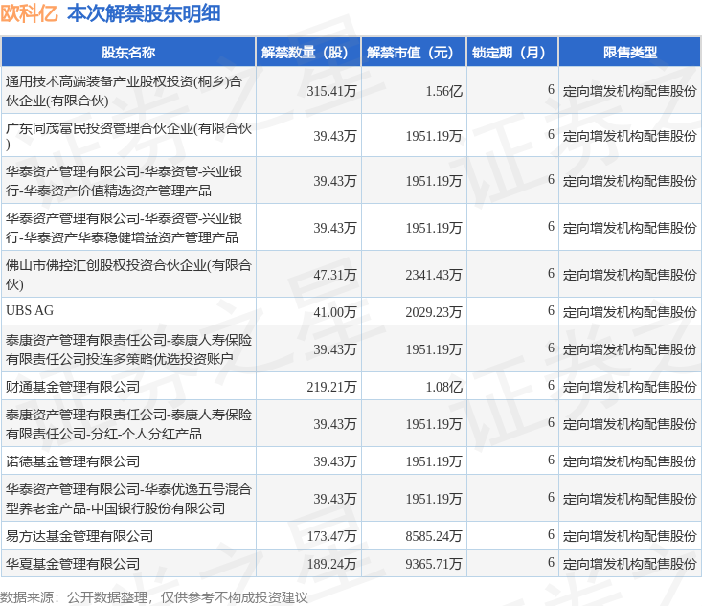The width and height of the screenshot is (702, 606).
Task: Click the 2029.23万 market value
Action: tap(434, 312)
